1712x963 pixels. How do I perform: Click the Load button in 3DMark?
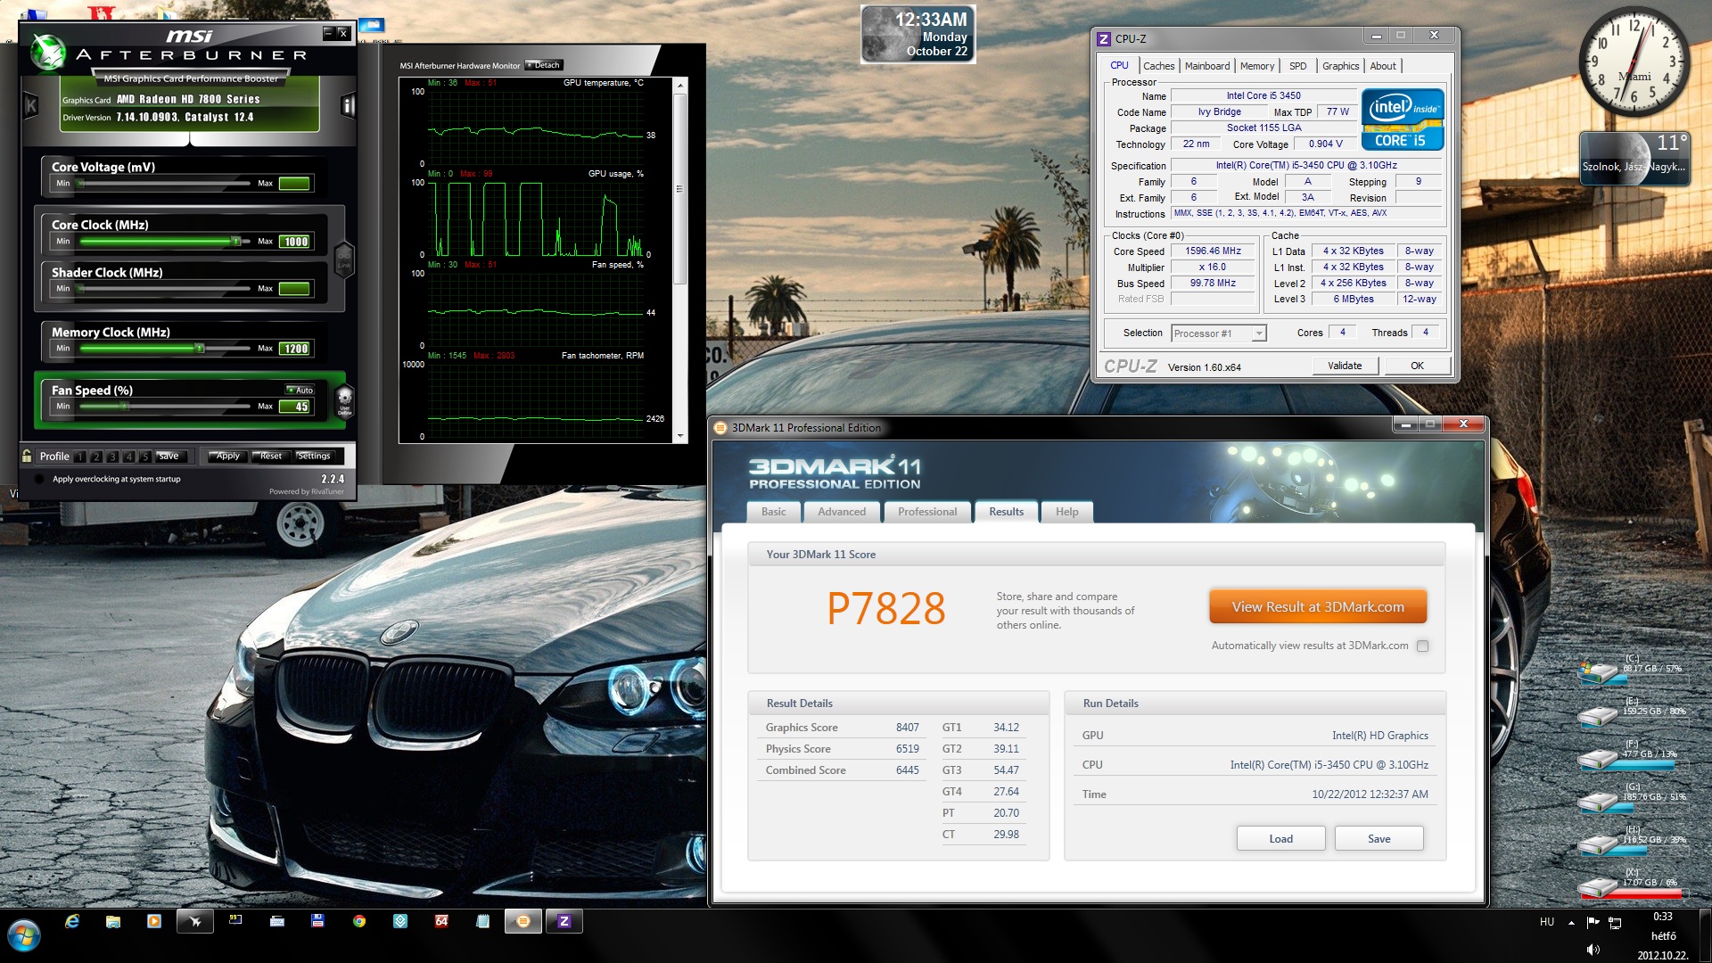tap(1280, 839)
